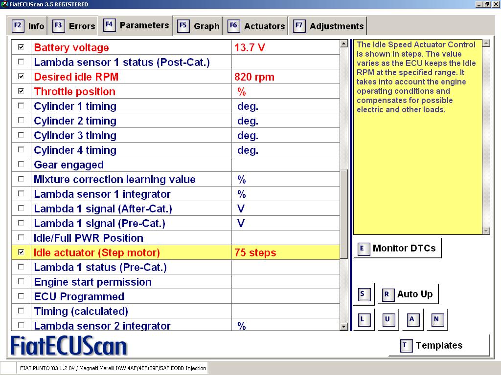This screenshot has height=375, width=501.
Task: Check Lambda sensor 2 integrator checkbox
Action: tap(21, 326)
